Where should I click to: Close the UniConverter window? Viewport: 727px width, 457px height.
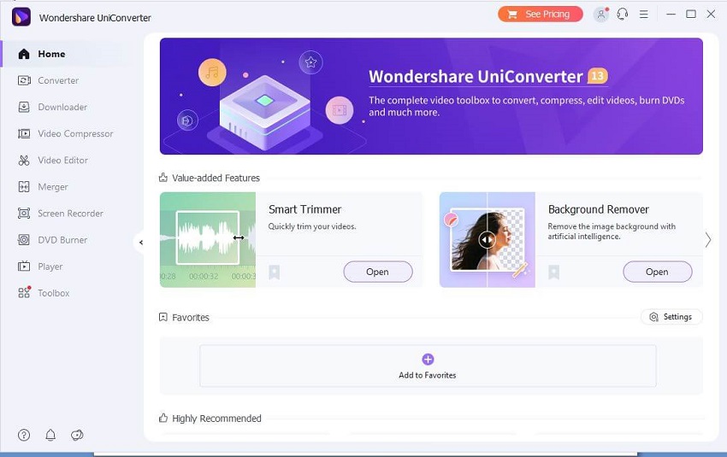point(711,15)
